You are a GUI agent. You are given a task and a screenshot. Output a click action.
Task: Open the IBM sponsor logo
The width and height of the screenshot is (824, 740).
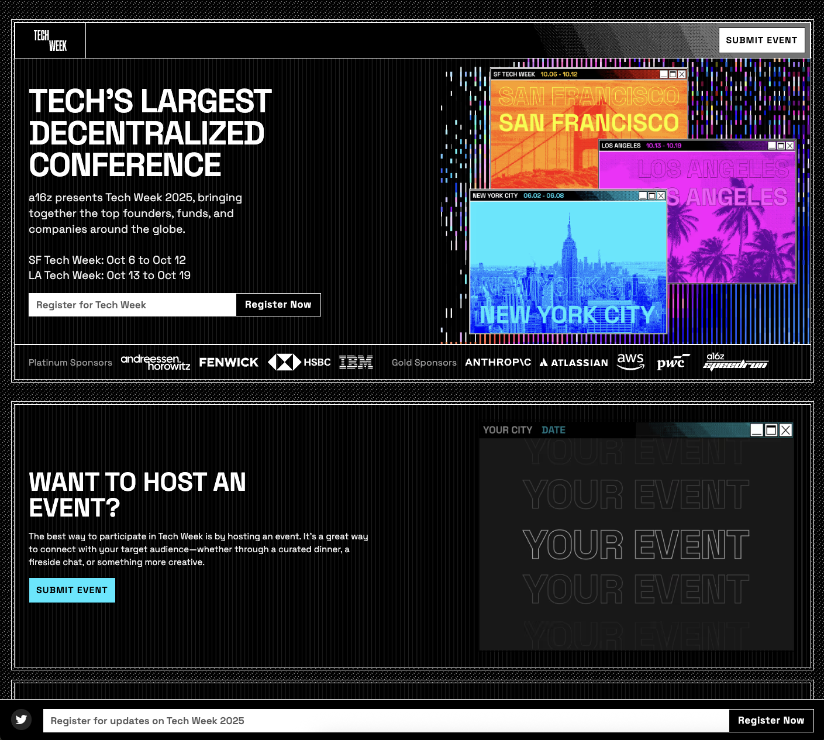pyautogui.click(x=356, y=362)
